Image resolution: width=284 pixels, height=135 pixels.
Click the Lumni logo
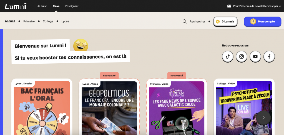coord(16,6)
